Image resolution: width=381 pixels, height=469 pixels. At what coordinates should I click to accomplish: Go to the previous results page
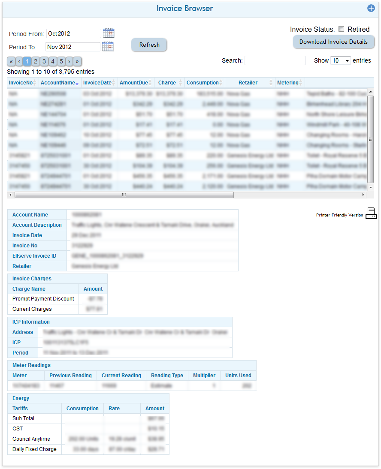click(x=19, y=61)
